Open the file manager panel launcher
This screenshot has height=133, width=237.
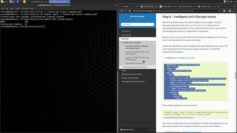pos(17,1)
